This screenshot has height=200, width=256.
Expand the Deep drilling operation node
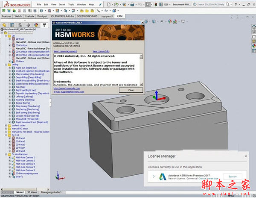tap(9, 77)
